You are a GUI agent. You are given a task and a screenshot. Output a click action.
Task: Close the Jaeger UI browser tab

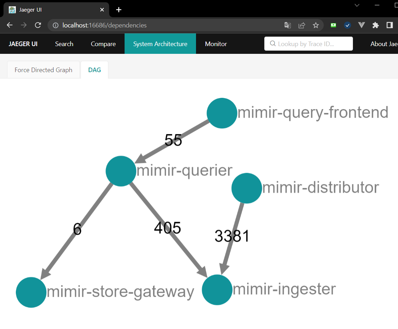point(102,10)
